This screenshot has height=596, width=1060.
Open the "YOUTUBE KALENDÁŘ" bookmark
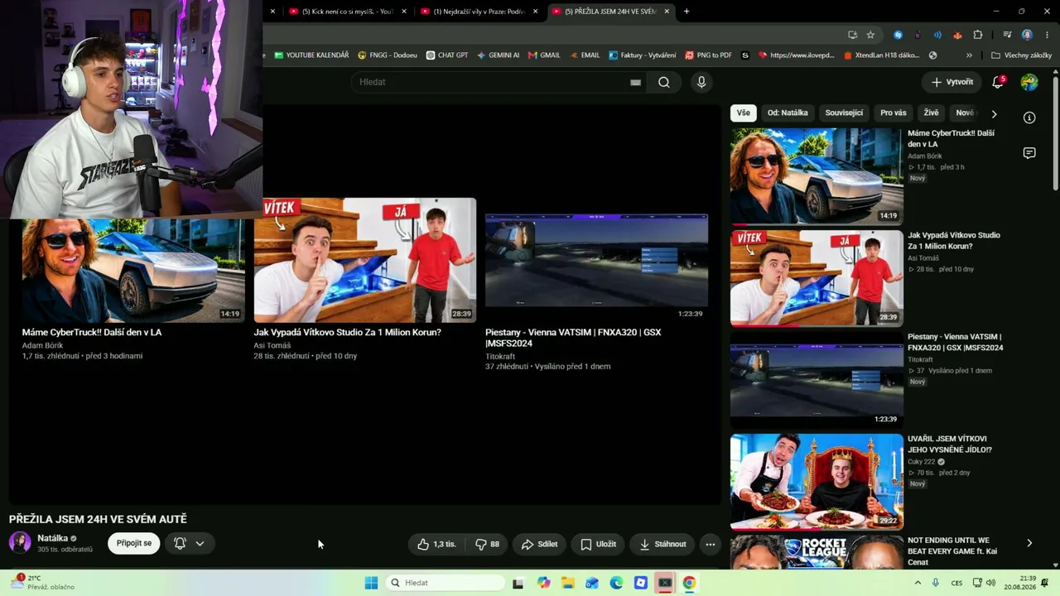click(311, 55)
